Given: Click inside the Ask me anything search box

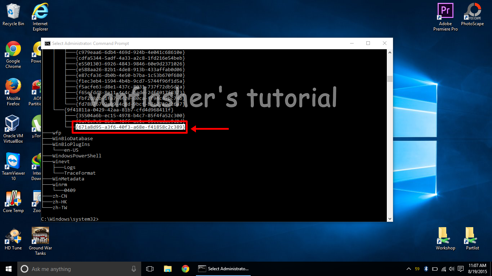Looking at the screenshot, I should click(x=72, y=268).
